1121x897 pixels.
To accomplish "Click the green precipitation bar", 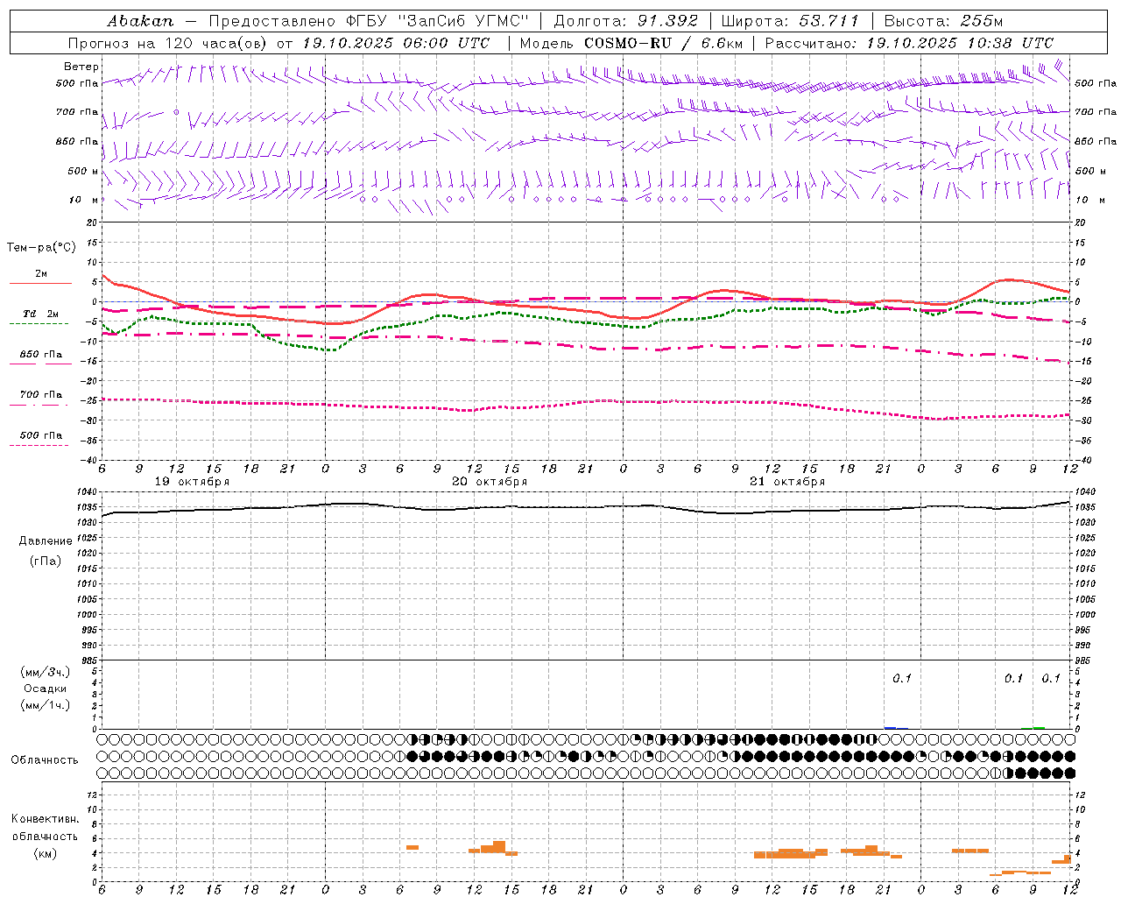I will (x=1039, y=727).
